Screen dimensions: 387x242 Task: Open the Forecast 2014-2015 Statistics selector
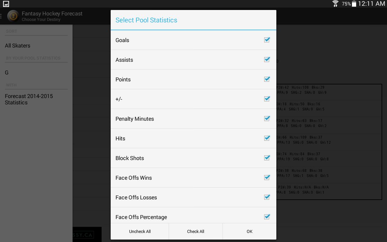(x=29, y=99)
